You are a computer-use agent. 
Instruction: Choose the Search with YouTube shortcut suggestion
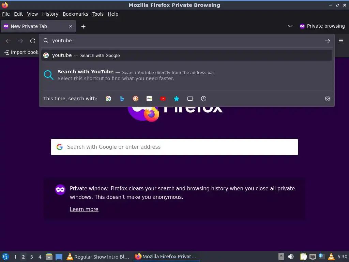point(186,75)
